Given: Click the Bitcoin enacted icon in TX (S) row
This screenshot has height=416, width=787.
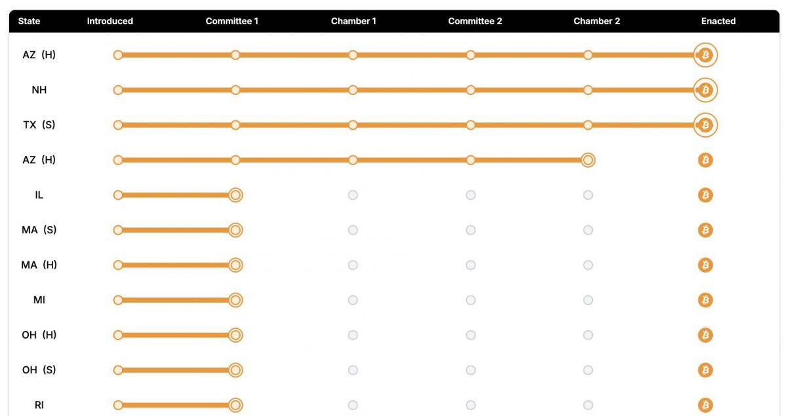Looking at the screenshot, I should (706, 125).
